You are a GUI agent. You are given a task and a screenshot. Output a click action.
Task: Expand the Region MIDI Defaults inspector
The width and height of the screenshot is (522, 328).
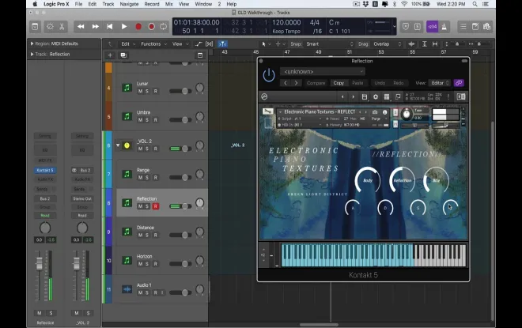(x=32, y=43)
